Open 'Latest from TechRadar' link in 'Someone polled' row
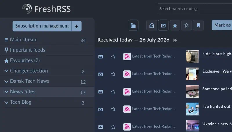The height and width of the screenshot is (132, 232). coord(154,91)
